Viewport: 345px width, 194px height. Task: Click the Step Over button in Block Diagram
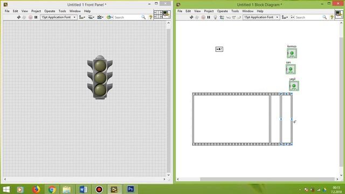pyautogui.click(x=234, y=17)
